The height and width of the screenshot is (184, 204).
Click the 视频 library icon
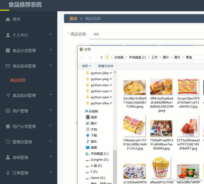[88, 117]
